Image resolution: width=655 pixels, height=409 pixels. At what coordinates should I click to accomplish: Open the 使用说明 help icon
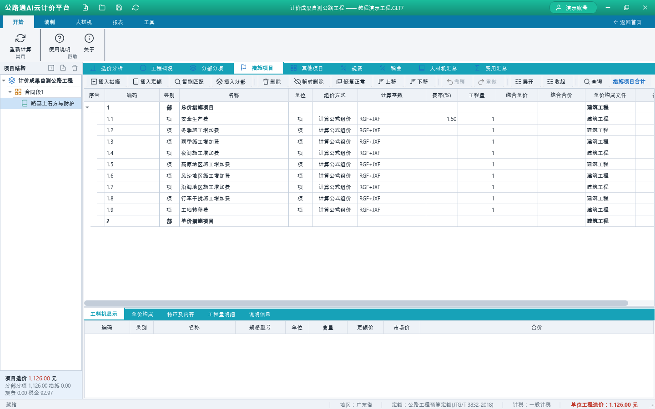[60, 38]
